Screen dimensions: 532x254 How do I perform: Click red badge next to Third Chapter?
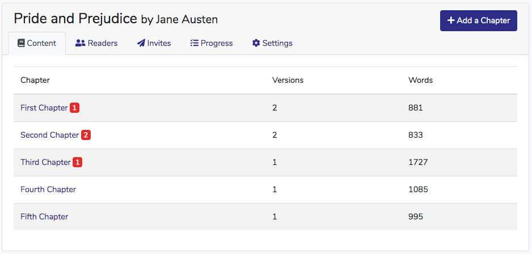pos(78,162)
